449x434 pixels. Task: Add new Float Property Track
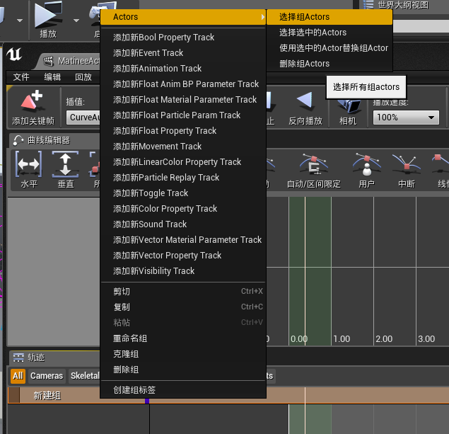[x=183, y=131]
